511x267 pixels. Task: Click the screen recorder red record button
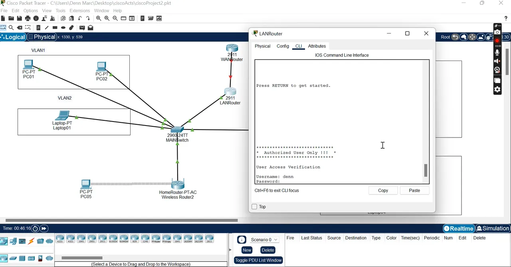click(497, 41)
